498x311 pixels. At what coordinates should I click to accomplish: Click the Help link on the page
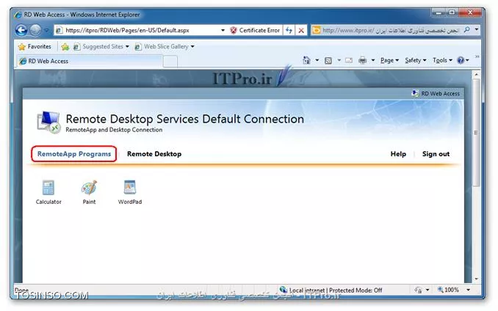398,154
